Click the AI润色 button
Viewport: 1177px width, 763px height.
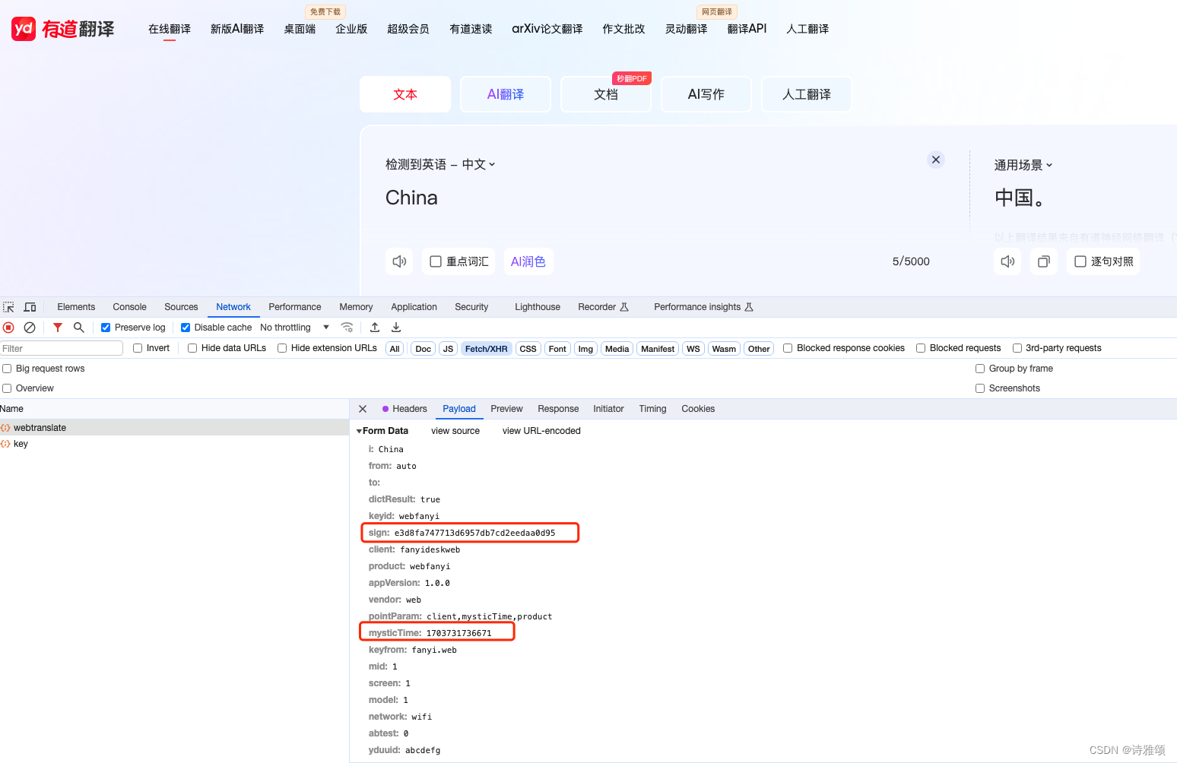528,261
